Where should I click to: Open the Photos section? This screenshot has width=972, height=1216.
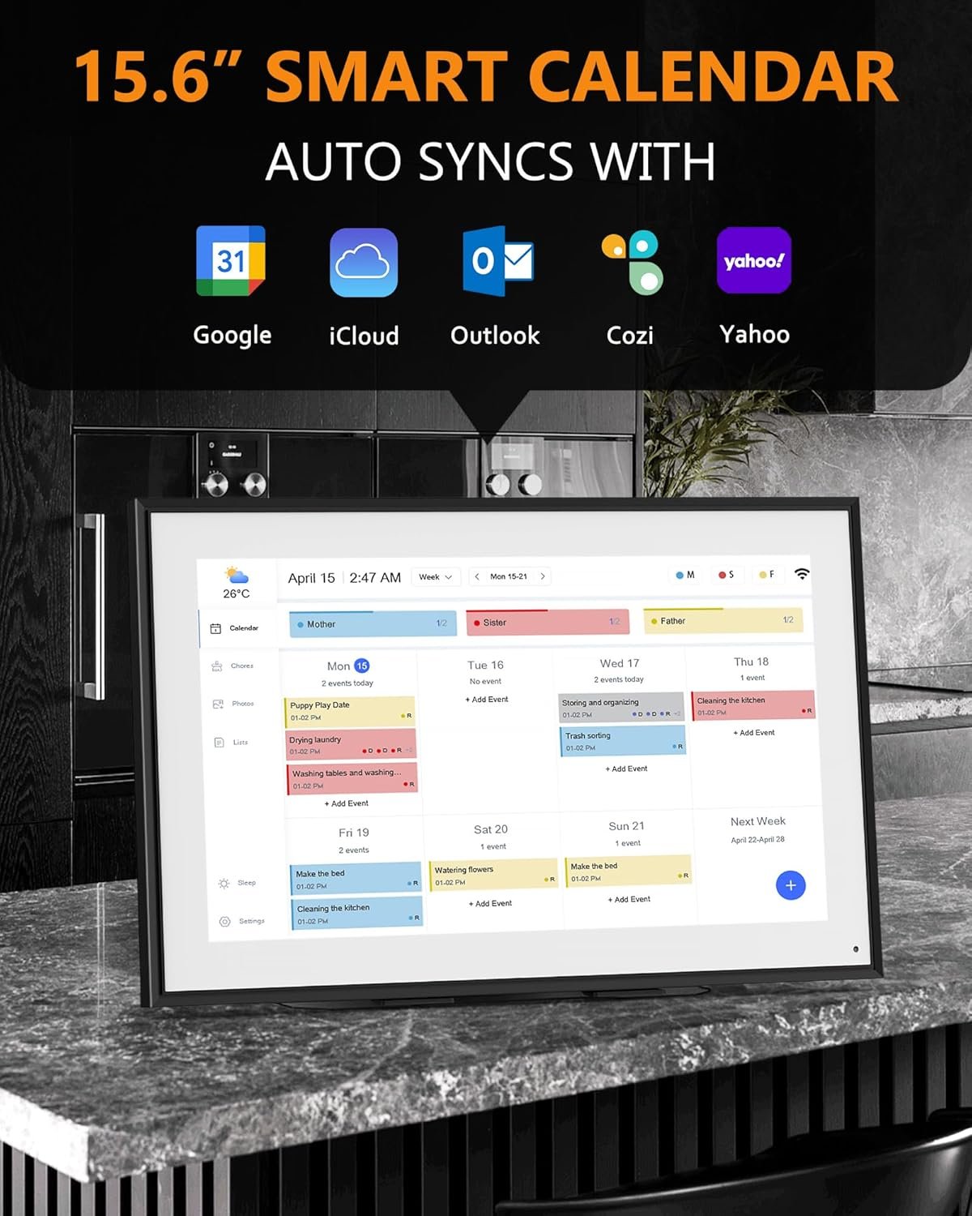236,704
